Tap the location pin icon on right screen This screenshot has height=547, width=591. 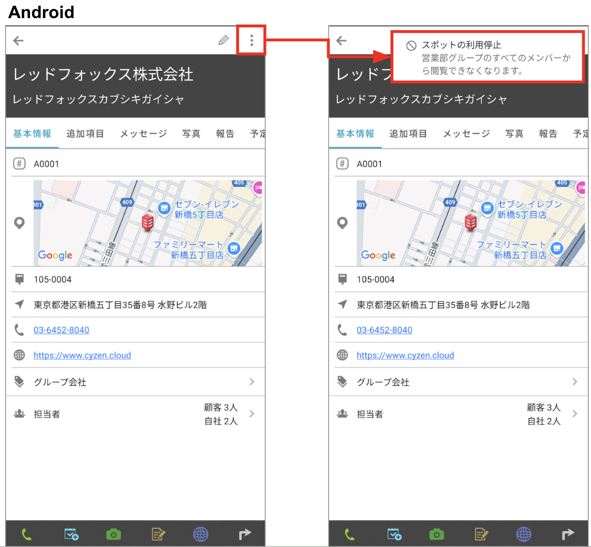point(342,223)
